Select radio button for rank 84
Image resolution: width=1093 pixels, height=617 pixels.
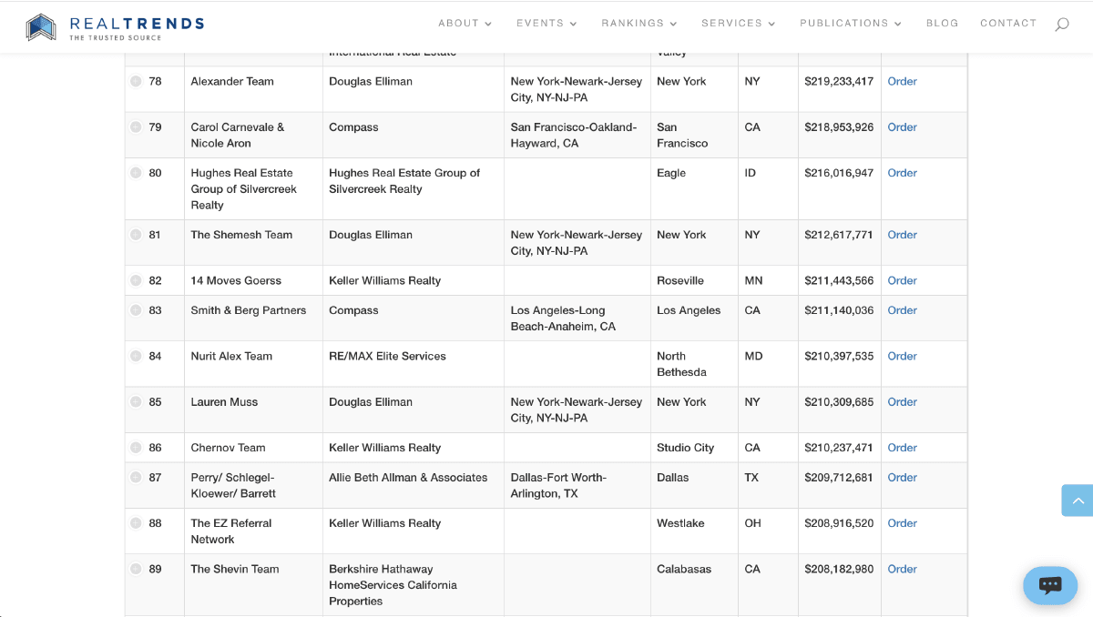(x=136, y=356)
